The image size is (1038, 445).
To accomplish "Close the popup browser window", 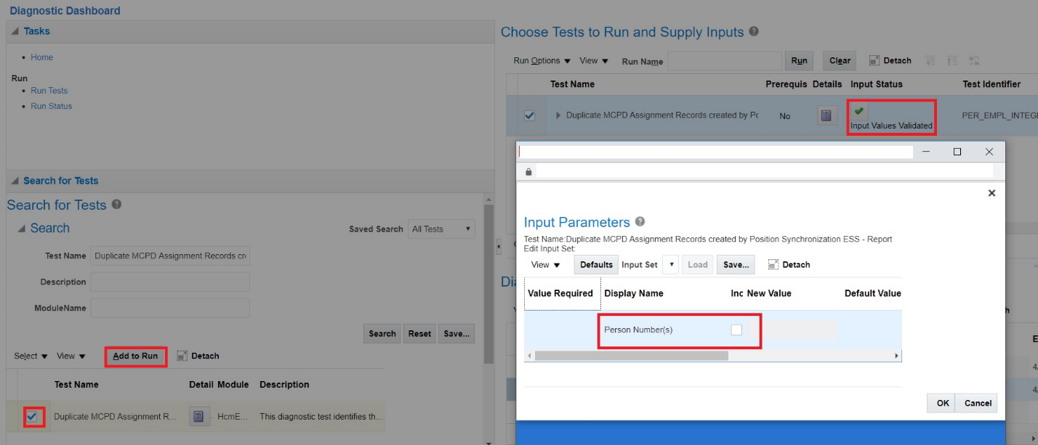I will tap(989, 152).
